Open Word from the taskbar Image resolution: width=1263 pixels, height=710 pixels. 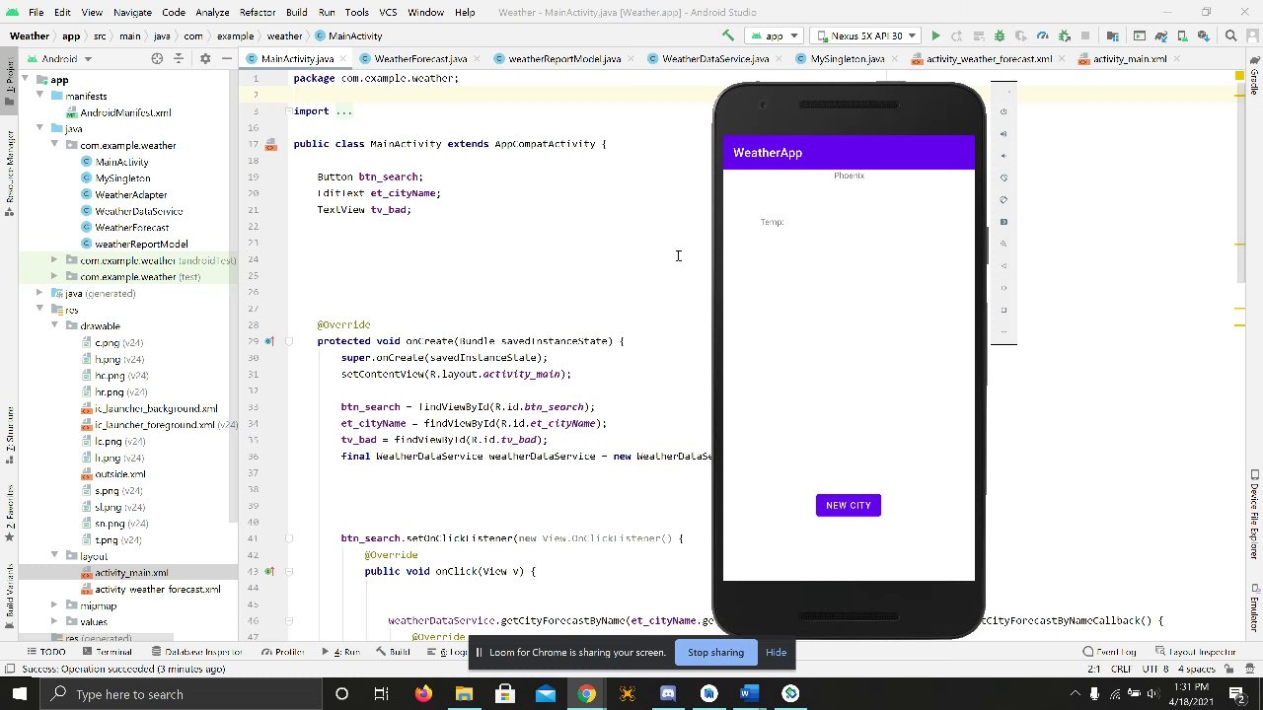click(749, 694)
